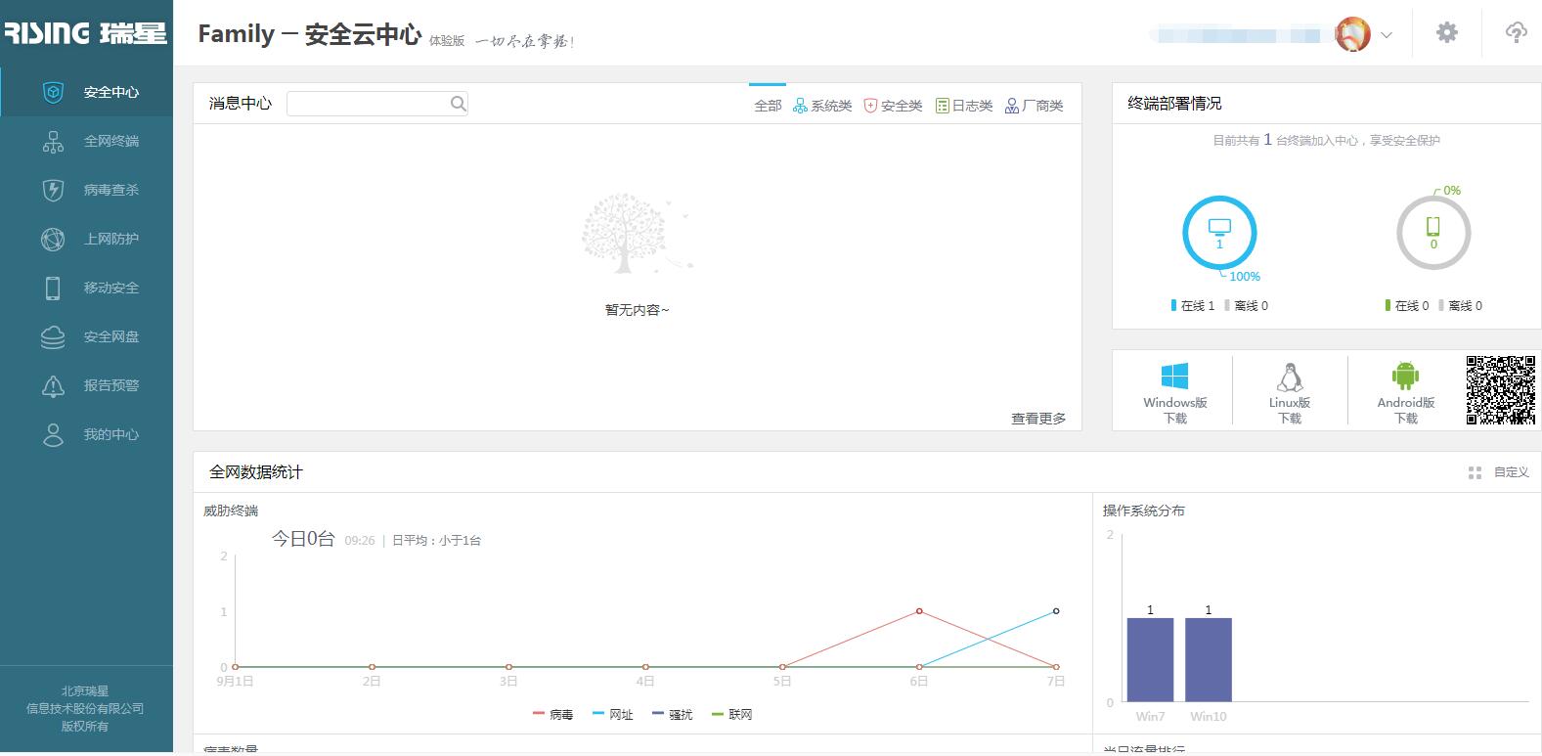Screen dimensions: 1542x756
Task: Click the mobile terminals ring icon
Action: point(1433,233)
